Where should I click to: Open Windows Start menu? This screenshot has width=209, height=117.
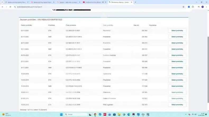[61, 114]
